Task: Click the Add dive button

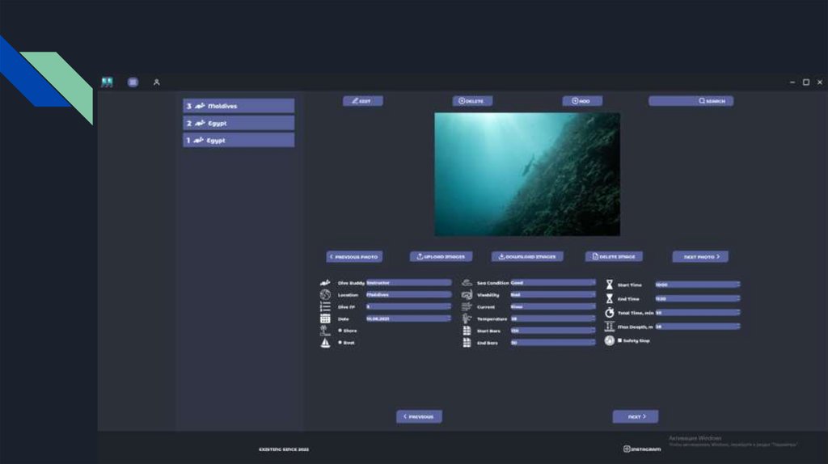Action: tap(582, 101)
